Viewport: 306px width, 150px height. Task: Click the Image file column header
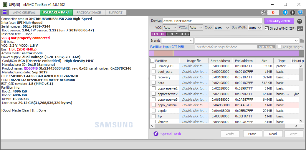[x=194, y=61]
